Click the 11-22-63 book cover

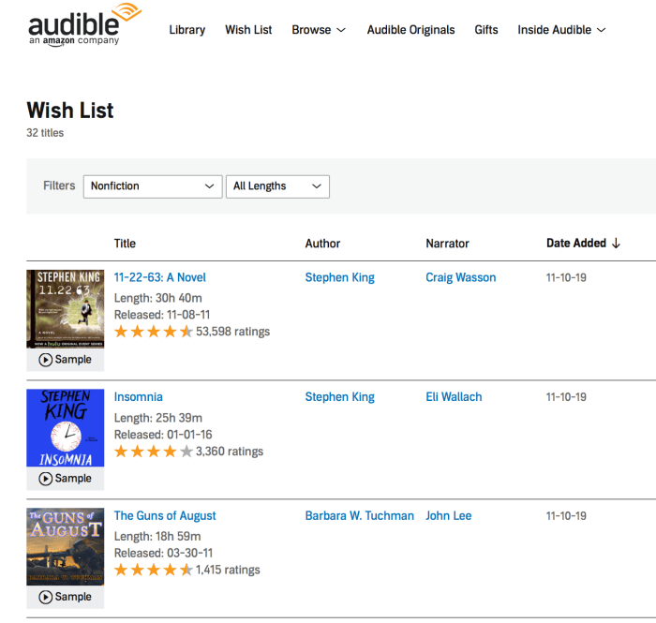66,309
